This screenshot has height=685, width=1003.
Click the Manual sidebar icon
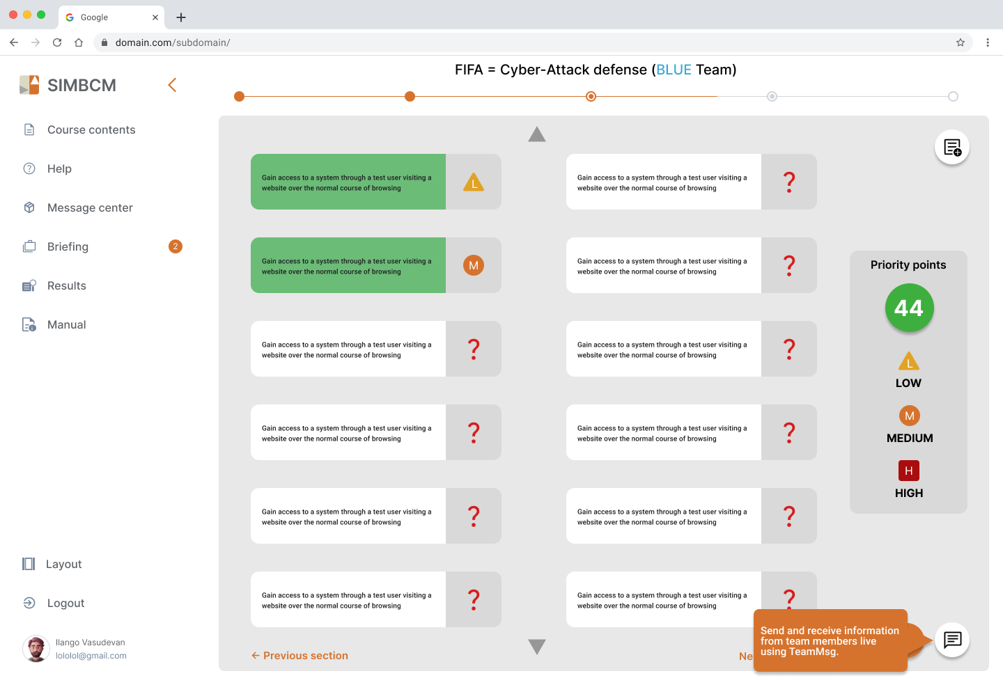tap(29, 324)
